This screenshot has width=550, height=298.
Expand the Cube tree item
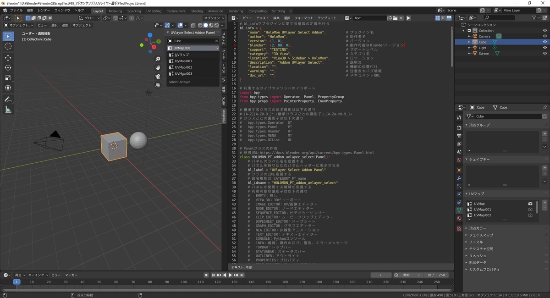coord(469,42)
